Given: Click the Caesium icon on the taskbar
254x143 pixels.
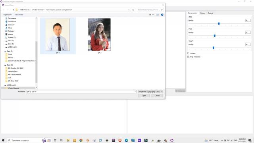Looking at the screenshot, I should 172,140.
